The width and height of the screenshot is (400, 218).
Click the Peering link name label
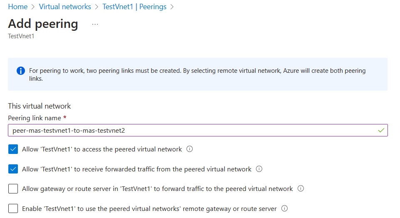point(35,118)
